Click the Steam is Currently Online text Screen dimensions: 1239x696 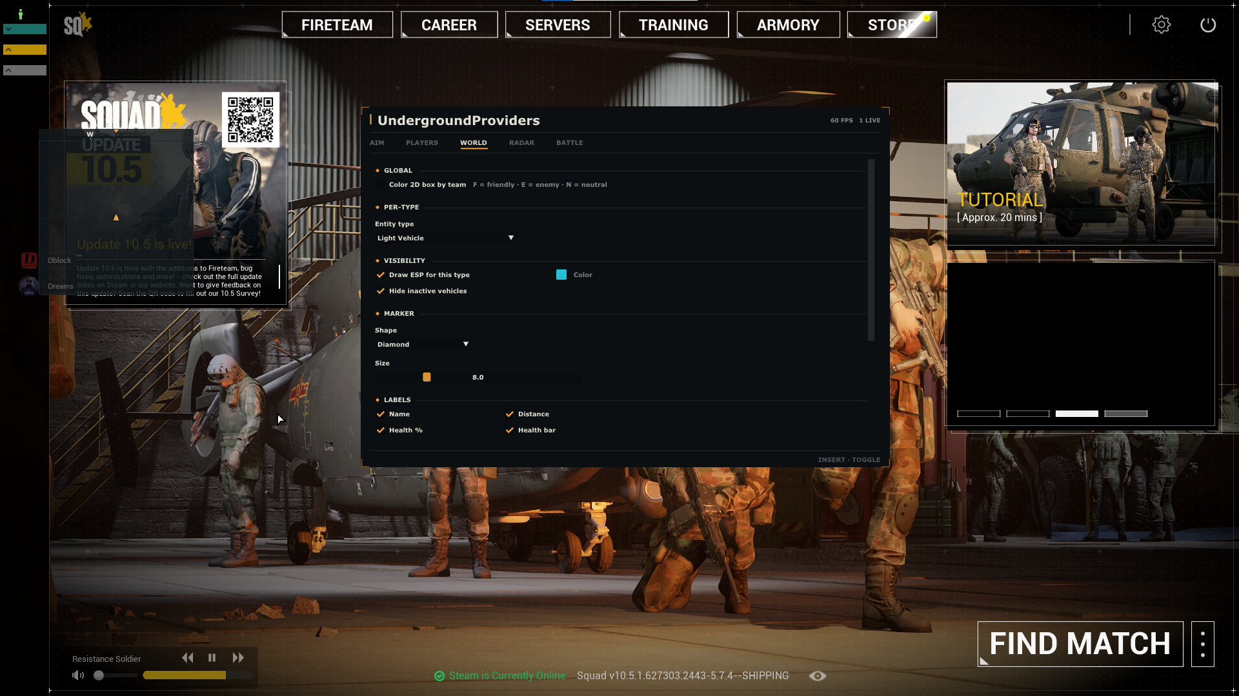pos(507,676)
